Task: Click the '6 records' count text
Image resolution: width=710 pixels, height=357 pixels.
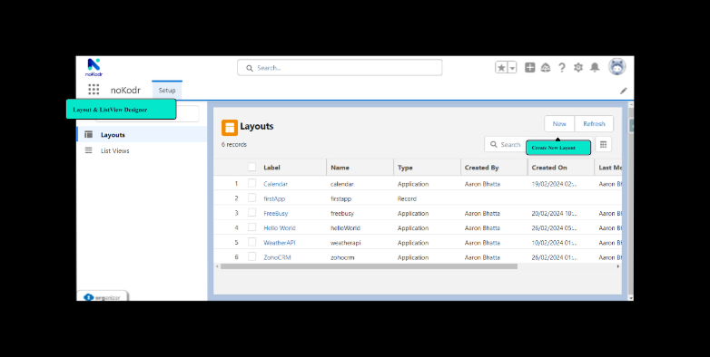Action: tap(234, 145)
